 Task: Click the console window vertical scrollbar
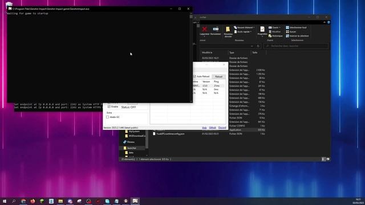pyautogui.click(x=191, y=57)
